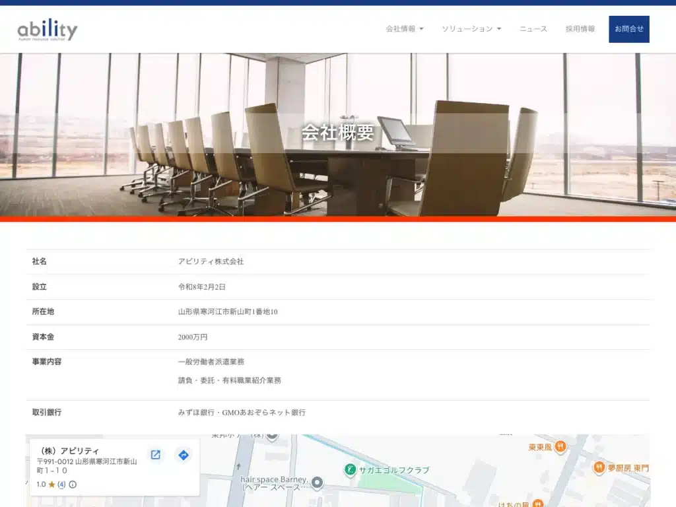Click the info icon beside review count
The height and width of the screenshot is (507, 676).
click(73, 485)
